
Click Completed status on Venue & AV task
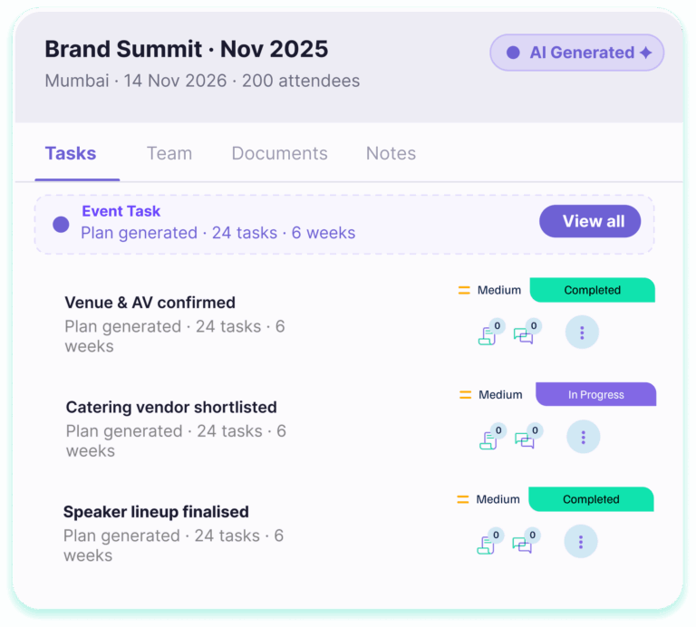point(592,291)
